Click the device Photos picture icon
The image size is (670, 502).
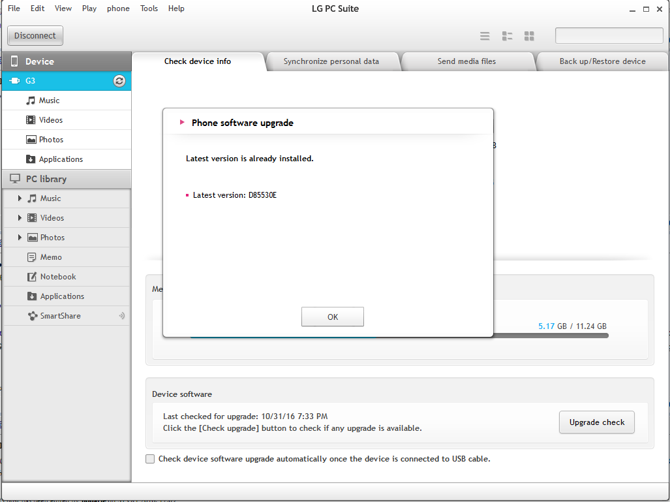[31, 140]
